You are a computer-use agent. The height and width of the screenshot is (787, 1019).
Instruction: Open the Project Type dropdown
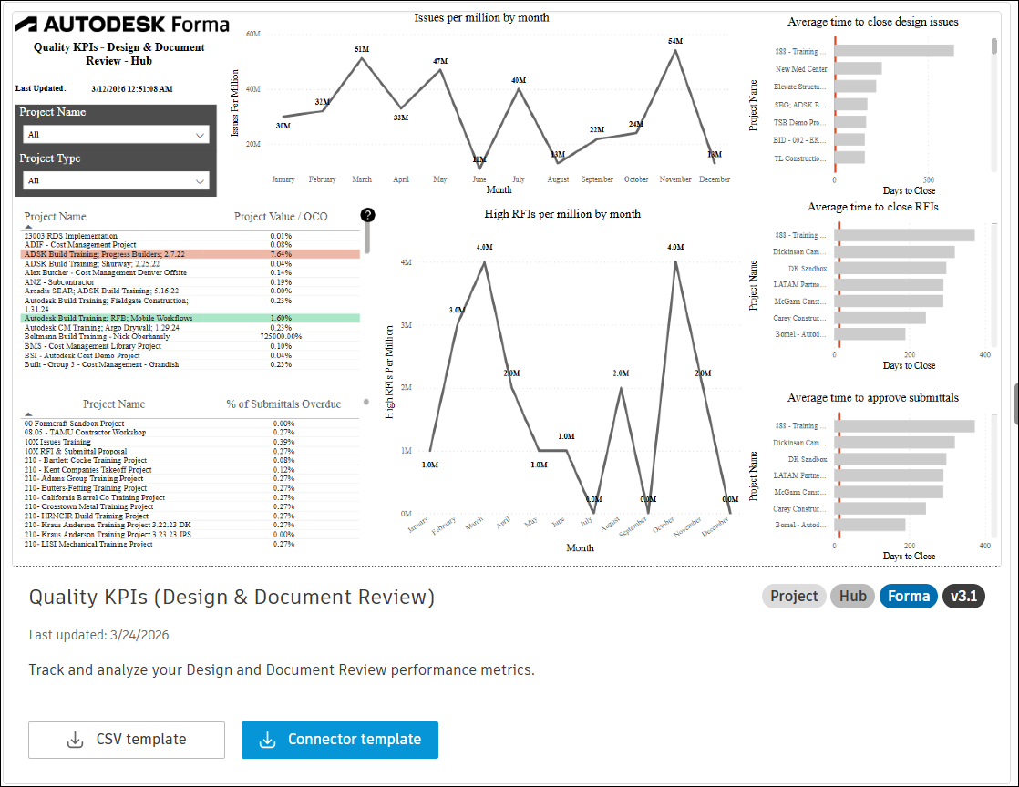click(116, 180)
